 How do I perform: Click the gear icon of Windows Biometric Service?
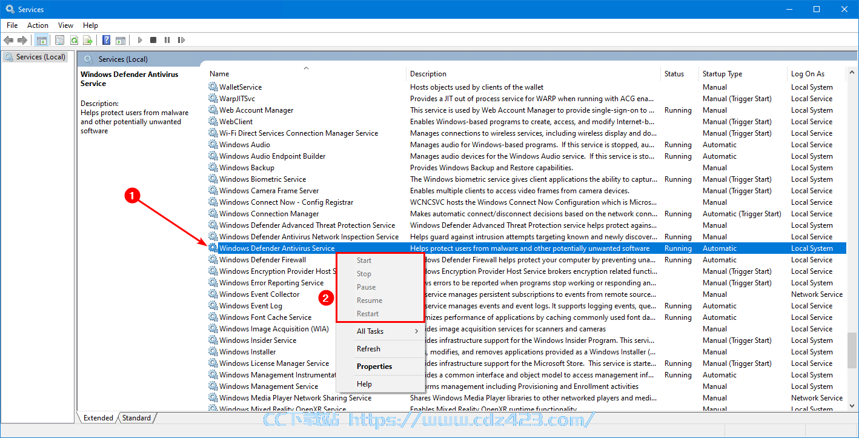(x=213, y=179)
